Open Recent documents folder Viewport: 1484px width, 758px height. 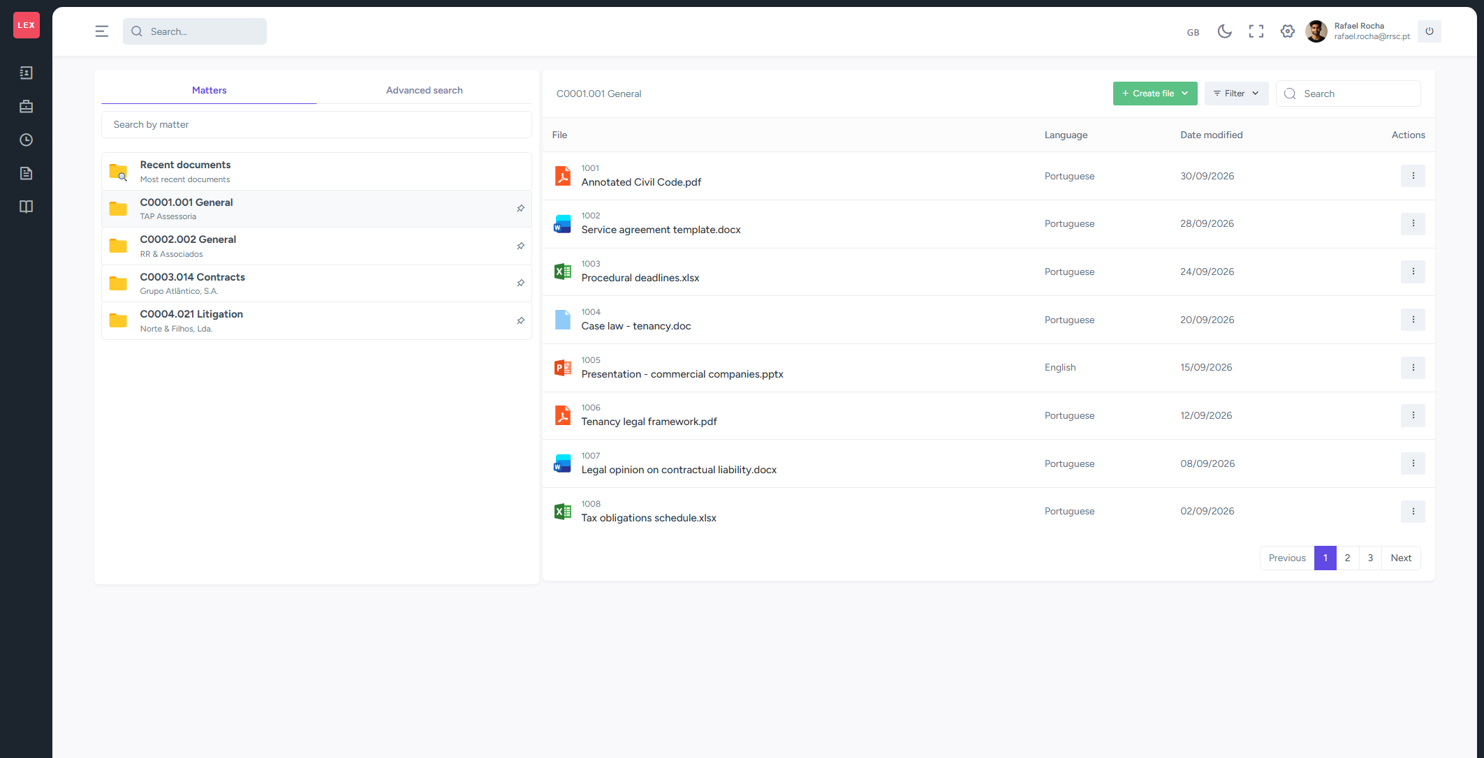click(316, 171)
